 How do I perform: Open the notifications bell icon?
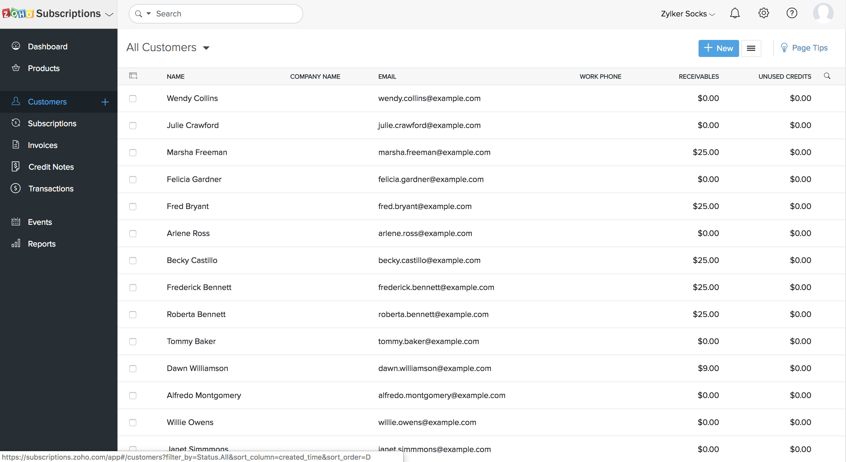coord(735,14)
